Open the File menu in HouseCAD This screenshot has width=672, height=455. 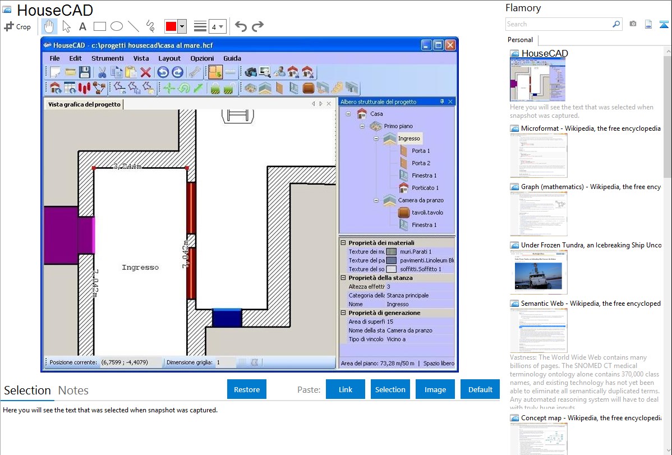pos(54,58)
